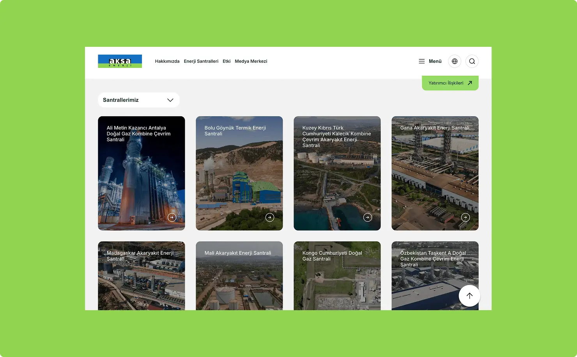Click the hamburger Menü icon
Screen dimensions: 577x357
[x=422, y=61]
